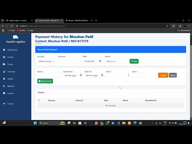Click the taskbar clock and date
This screenshot has width=192, height=144.
point(183,123)
